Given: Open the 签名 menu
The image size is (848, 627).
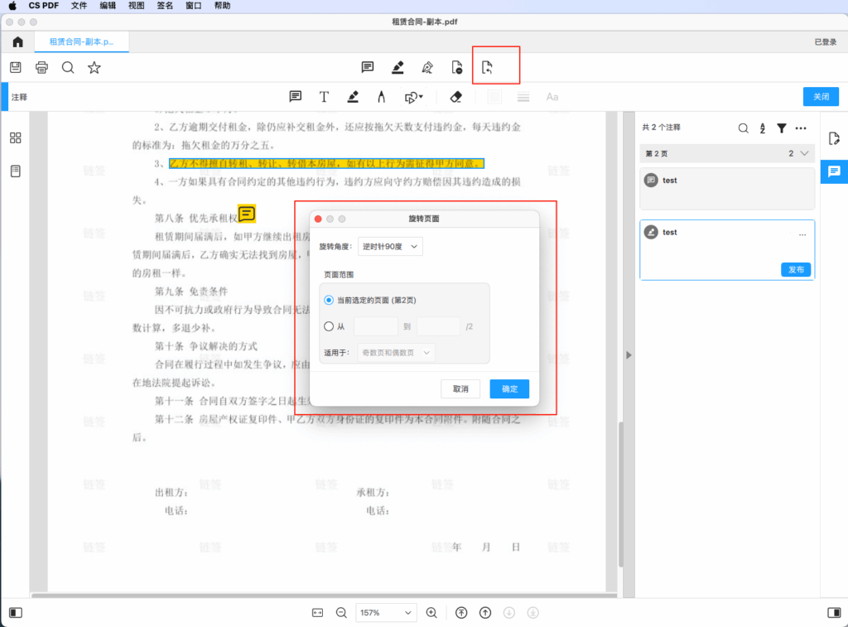Looking at the screenshot, I should coord(165,6).
